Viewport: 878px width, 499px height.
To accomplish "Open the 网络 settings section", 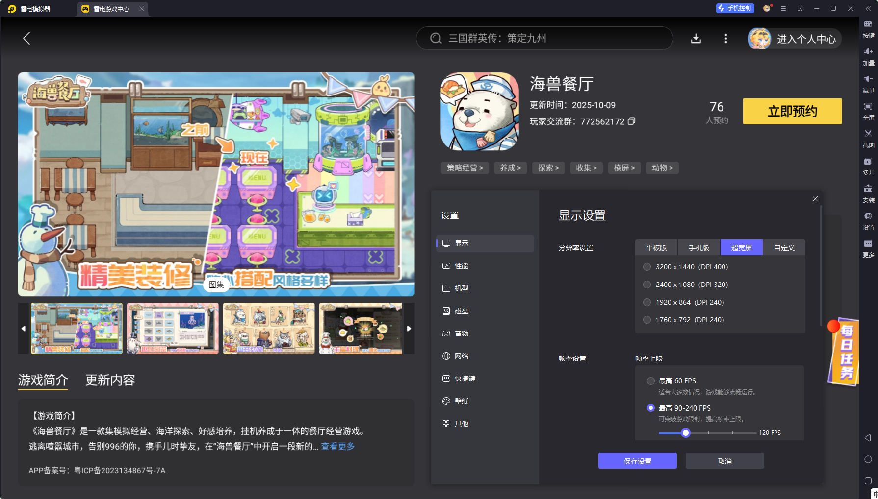I will [x=485, y=356].
